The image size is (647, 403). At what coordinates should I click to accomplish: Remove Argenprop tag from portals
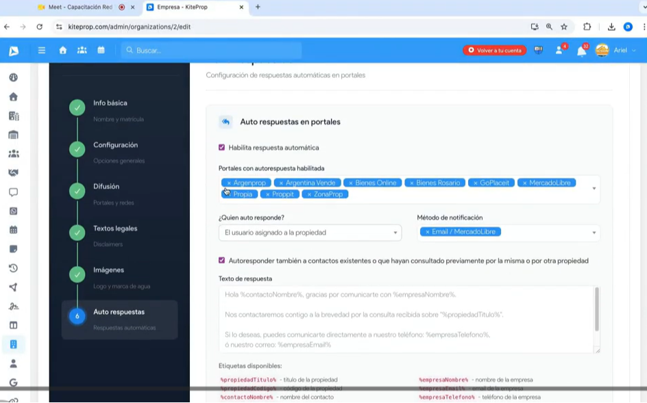[229, 183]
